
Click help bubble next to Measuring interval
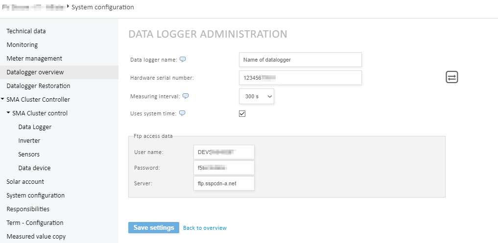(186, 96)
